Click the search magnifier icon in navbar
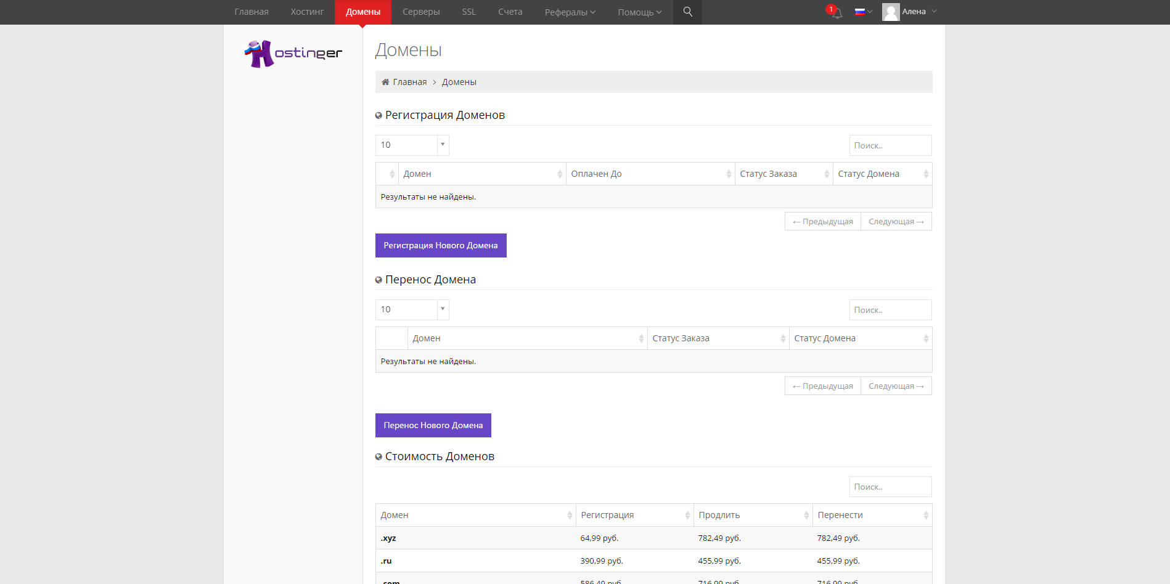The image size is (1170, 584). [x=687, y=12]
